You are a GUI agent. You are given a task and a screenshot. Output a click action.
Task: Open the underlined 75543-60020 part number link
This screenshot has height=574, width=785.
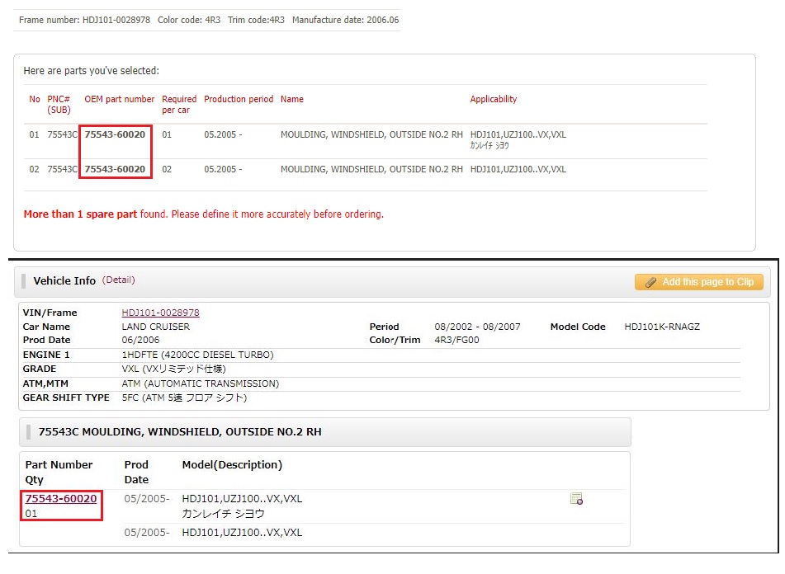tap(61, 498)
